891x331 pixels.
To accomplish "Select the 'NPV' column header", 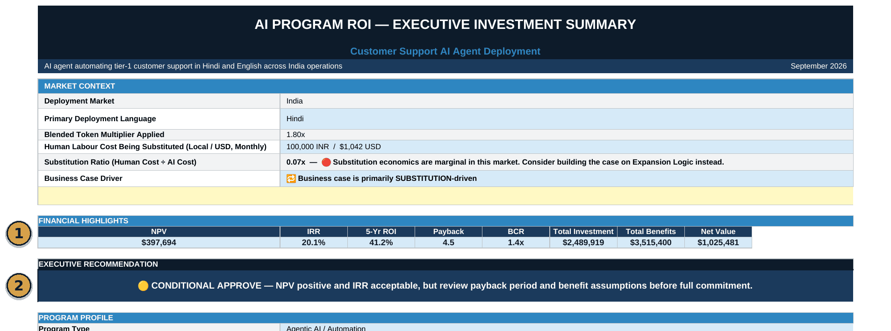I will click(x=159, y=232).
